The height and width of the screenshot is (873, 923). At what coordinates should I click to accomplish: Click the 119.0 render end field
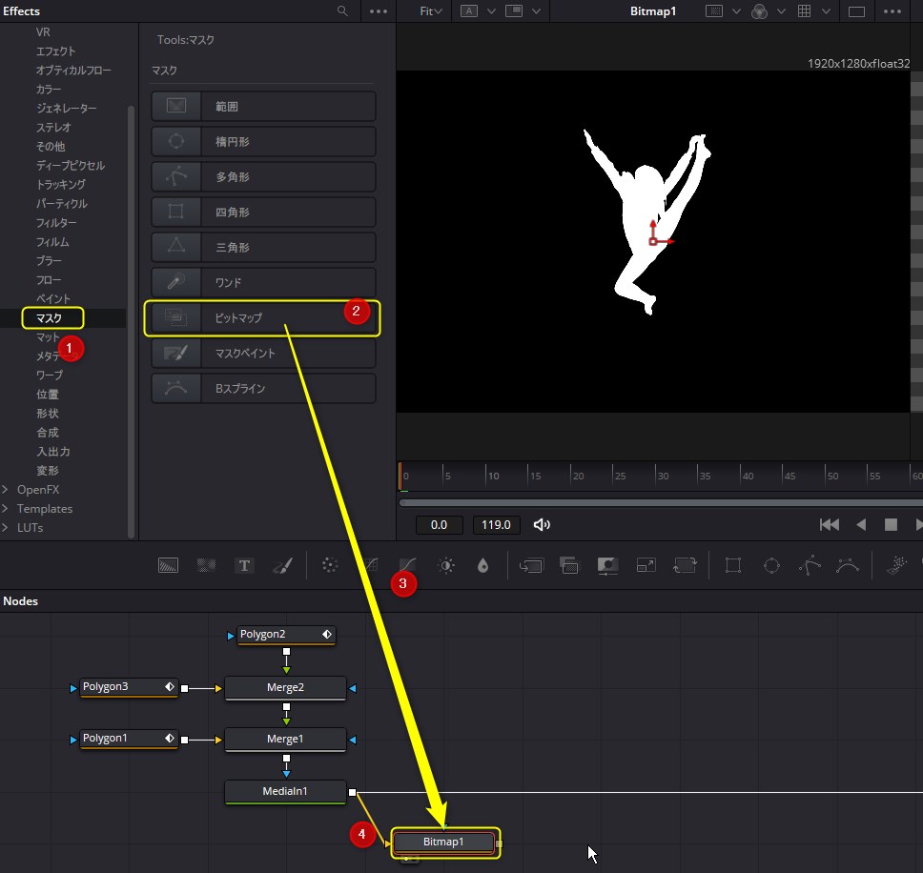coord(496,525)
